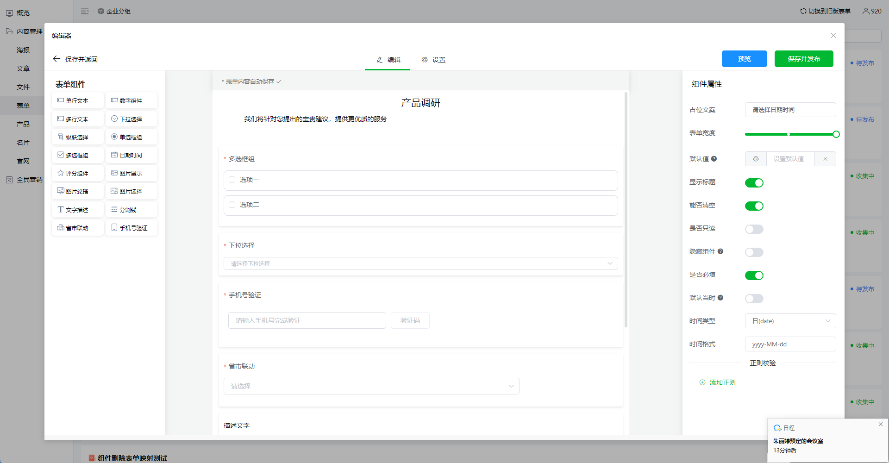889x463 pixels.
Task: Insert the 图片轮播 carousel component
Action: (x=77, y=191)
